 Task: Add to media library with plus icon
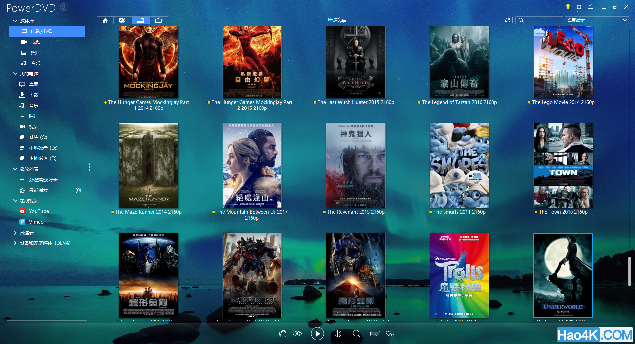coord(80,21)
